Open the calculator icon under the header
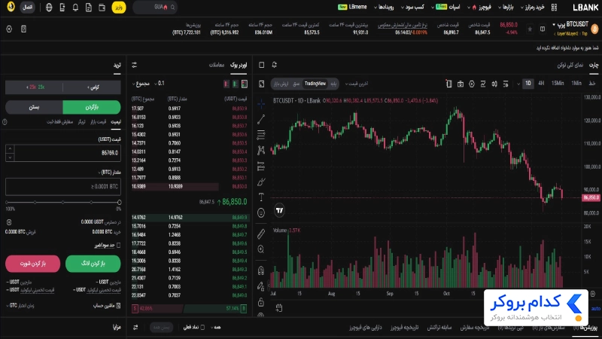Viewport: 602px width, 339px height. tap(23, 29)
